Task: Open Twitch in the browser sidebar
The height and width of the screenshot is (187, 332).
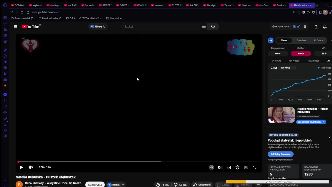Action: click(5, 50)
